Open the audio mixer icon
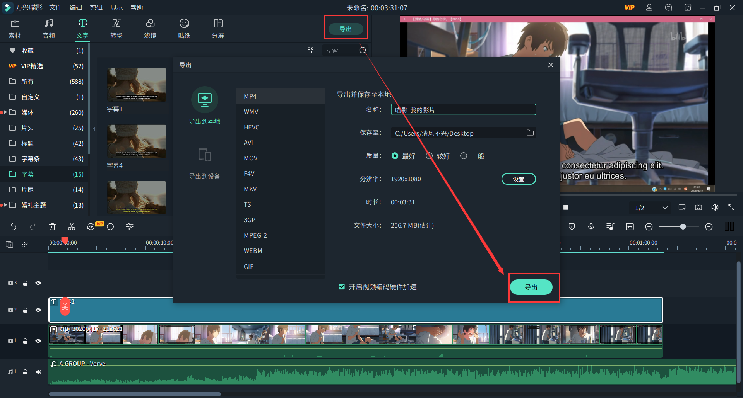Screen dimensions: 743x398 610,227
